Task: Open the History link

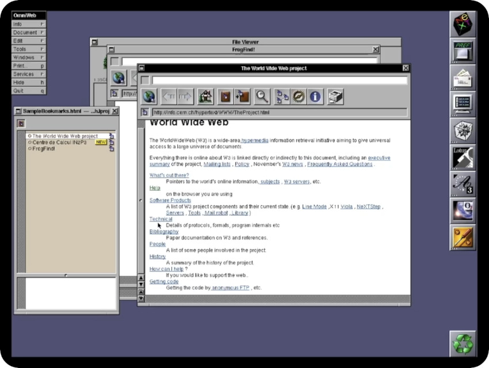Action: [x=158, y=256]
